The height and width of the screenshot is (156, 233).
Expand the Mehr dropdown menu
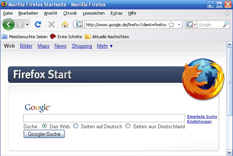[104, 46]
